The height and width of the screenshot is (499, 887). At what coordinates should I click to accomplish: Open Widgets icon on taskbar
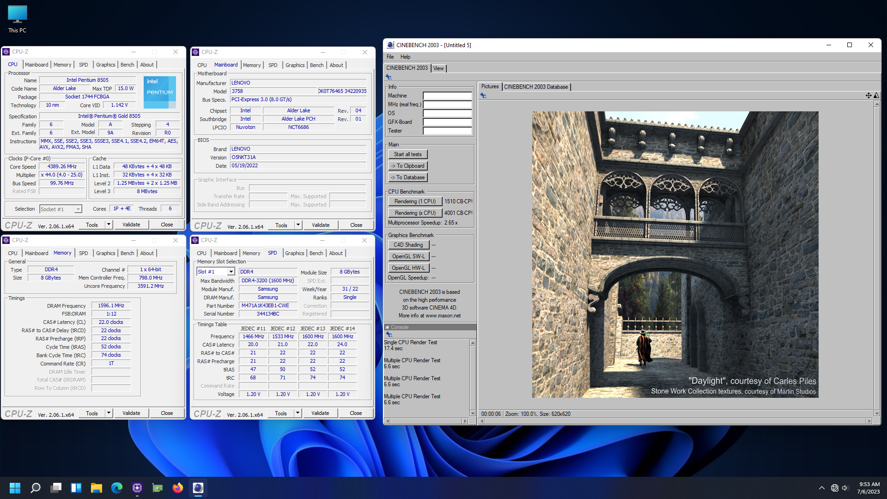(x=76, y=488)
